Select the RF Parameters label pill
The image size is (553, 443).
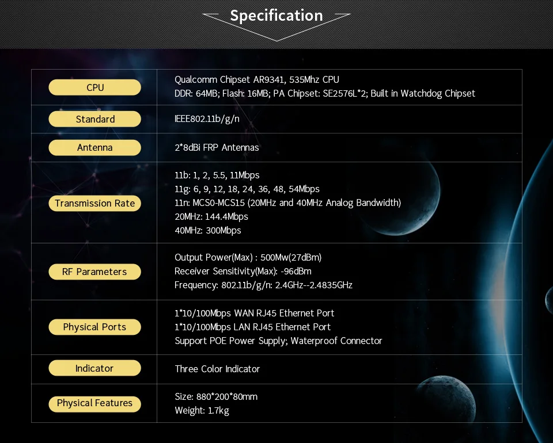pos(95,272)
